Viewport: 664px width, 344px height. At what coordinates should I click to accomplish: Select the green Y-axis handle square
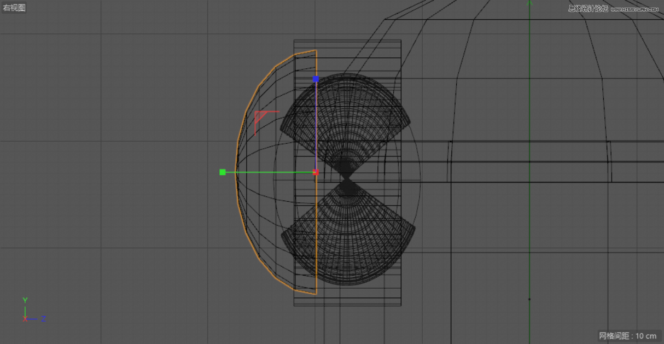pos(223,172)
